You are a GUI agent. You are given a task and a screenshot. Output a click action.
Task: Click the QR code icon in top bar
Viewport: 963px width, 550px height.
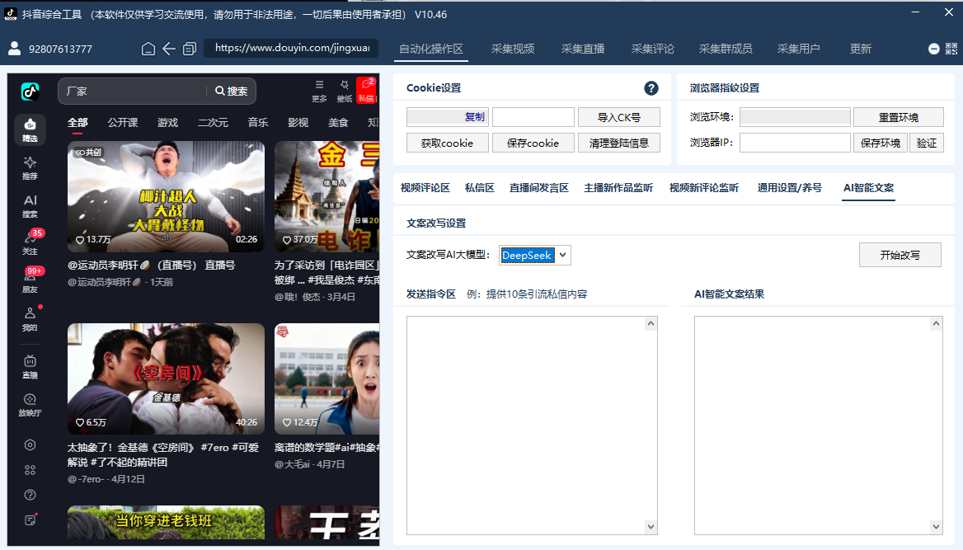point(951,49)
